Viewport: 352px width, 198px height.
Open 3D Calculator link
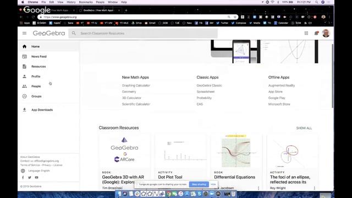pos(131,98)
